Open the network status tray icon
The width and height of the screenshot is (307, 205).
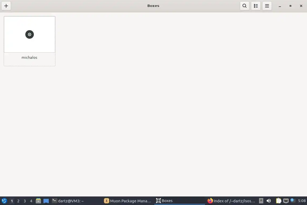[286, 201]
